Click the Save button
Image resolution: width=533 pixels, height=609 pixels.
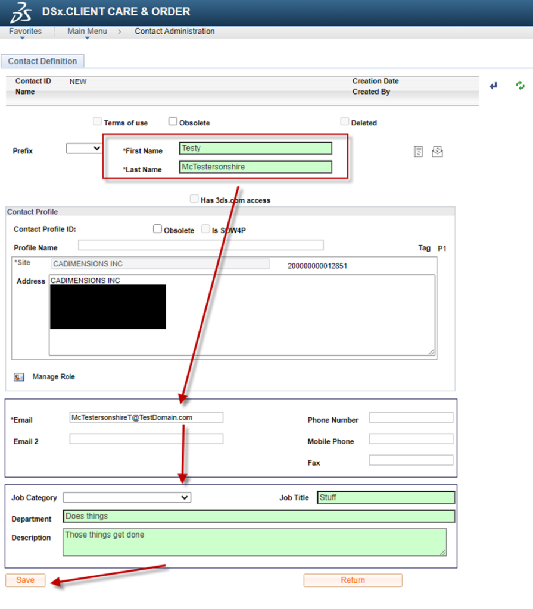(x=25, y=580)
